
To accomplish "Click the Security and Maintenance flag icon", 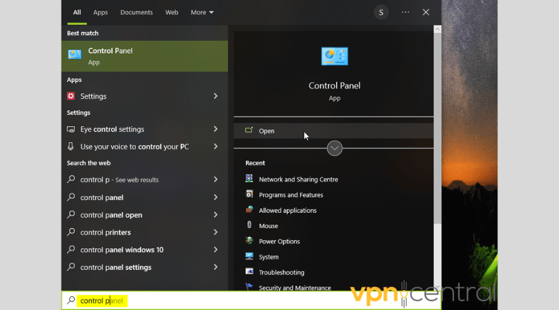I will pyautogui.click(x=249, y=286).
